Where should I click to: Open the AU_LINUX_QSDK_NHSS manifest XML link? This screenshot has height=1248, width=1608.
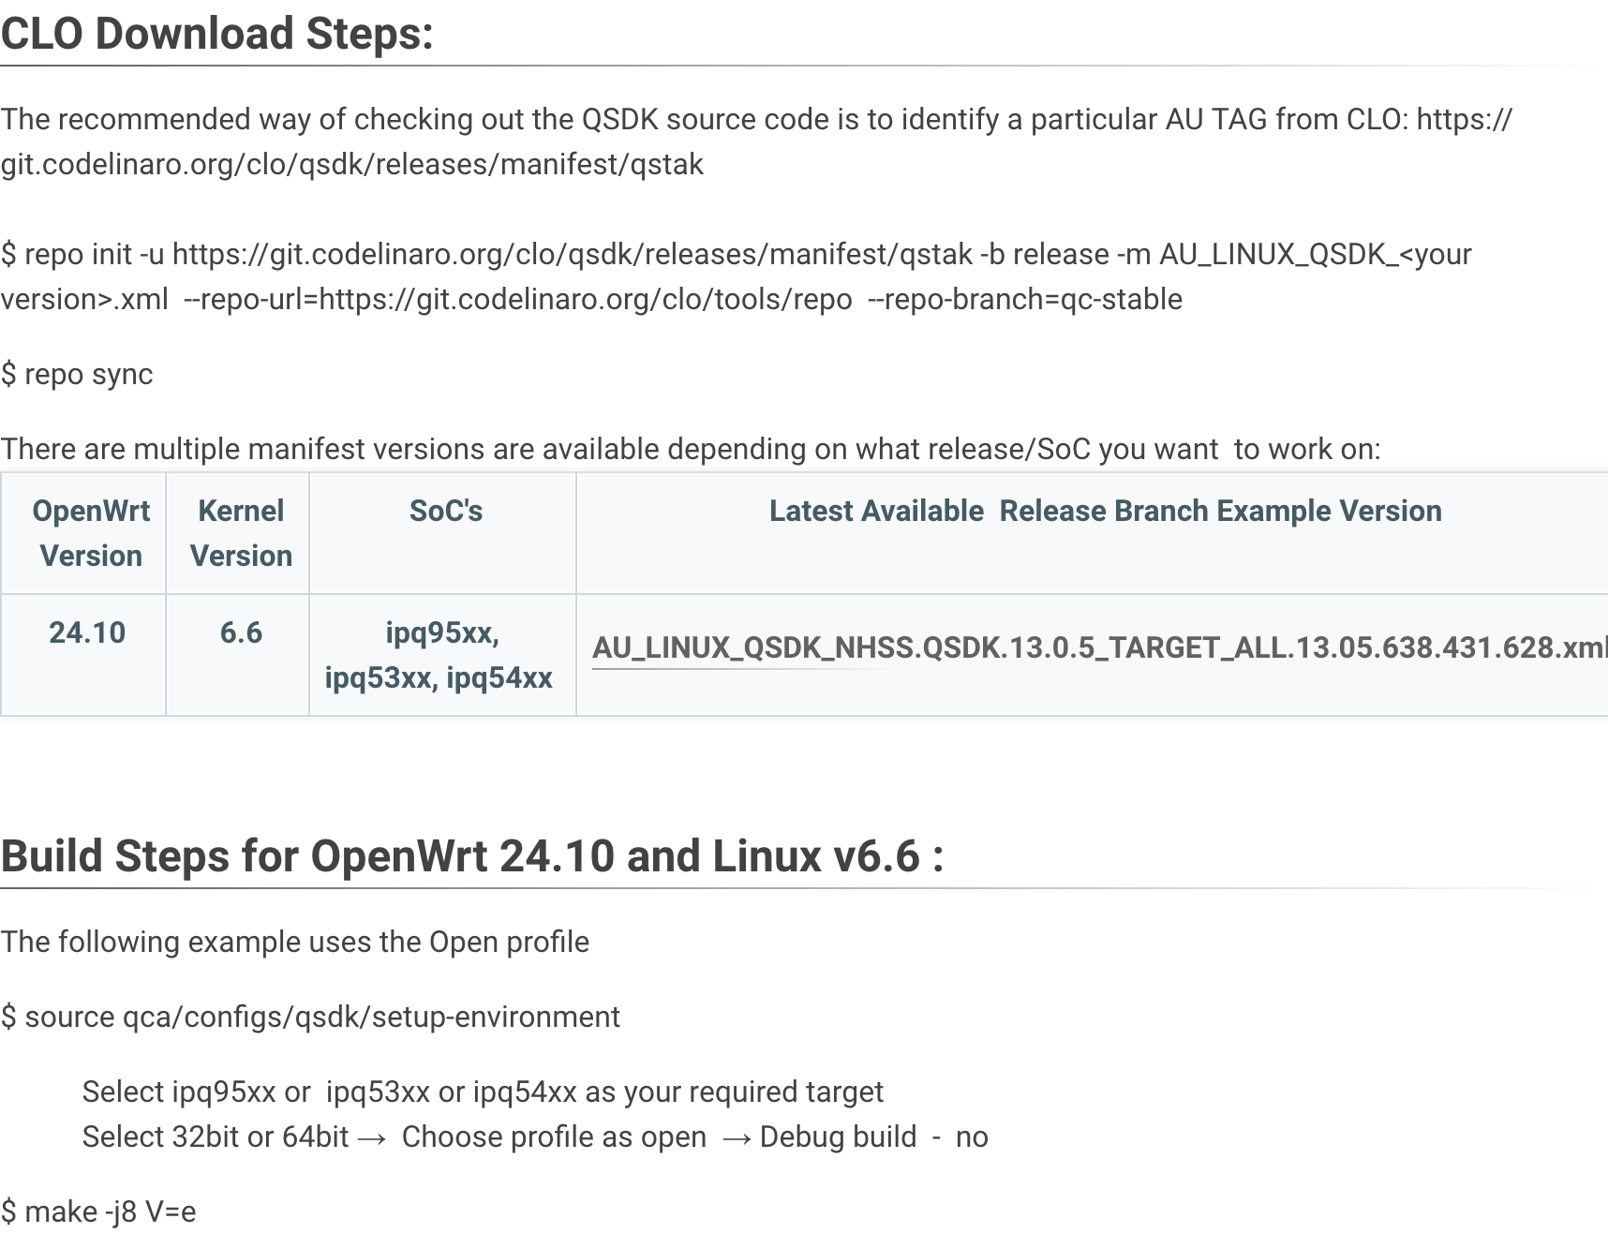[x=1096, y=647]
